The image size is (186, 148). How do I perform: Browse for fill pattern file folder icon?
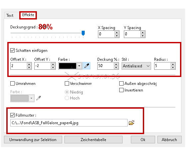pos(132,123)
